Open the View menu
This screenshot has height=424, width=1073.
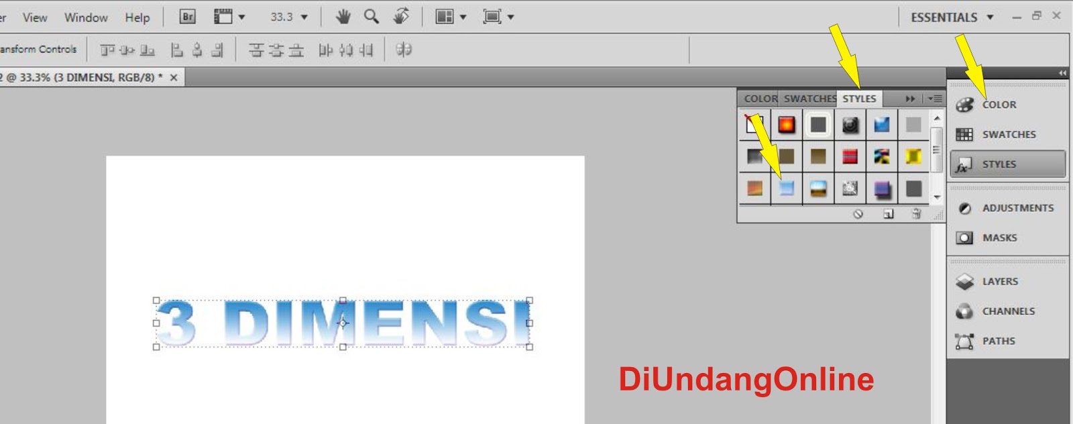click(x=35, y=17)
